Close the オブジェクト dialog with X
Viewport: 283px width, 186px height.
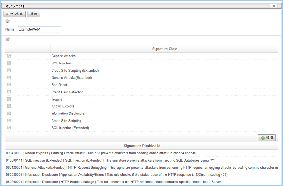[274, 6]
